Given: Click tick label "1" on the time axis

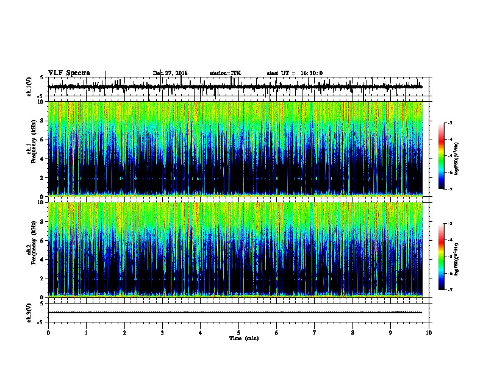Looking at the screenshot, I should tap(86, 333).
